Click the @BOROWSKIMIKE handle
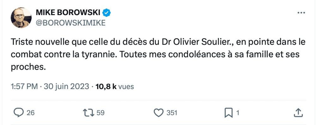This screenshot has width=316, height=125. click(x=71, y=23)
